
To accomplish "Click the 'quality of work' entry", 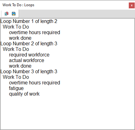I will (x=24, y=94).
